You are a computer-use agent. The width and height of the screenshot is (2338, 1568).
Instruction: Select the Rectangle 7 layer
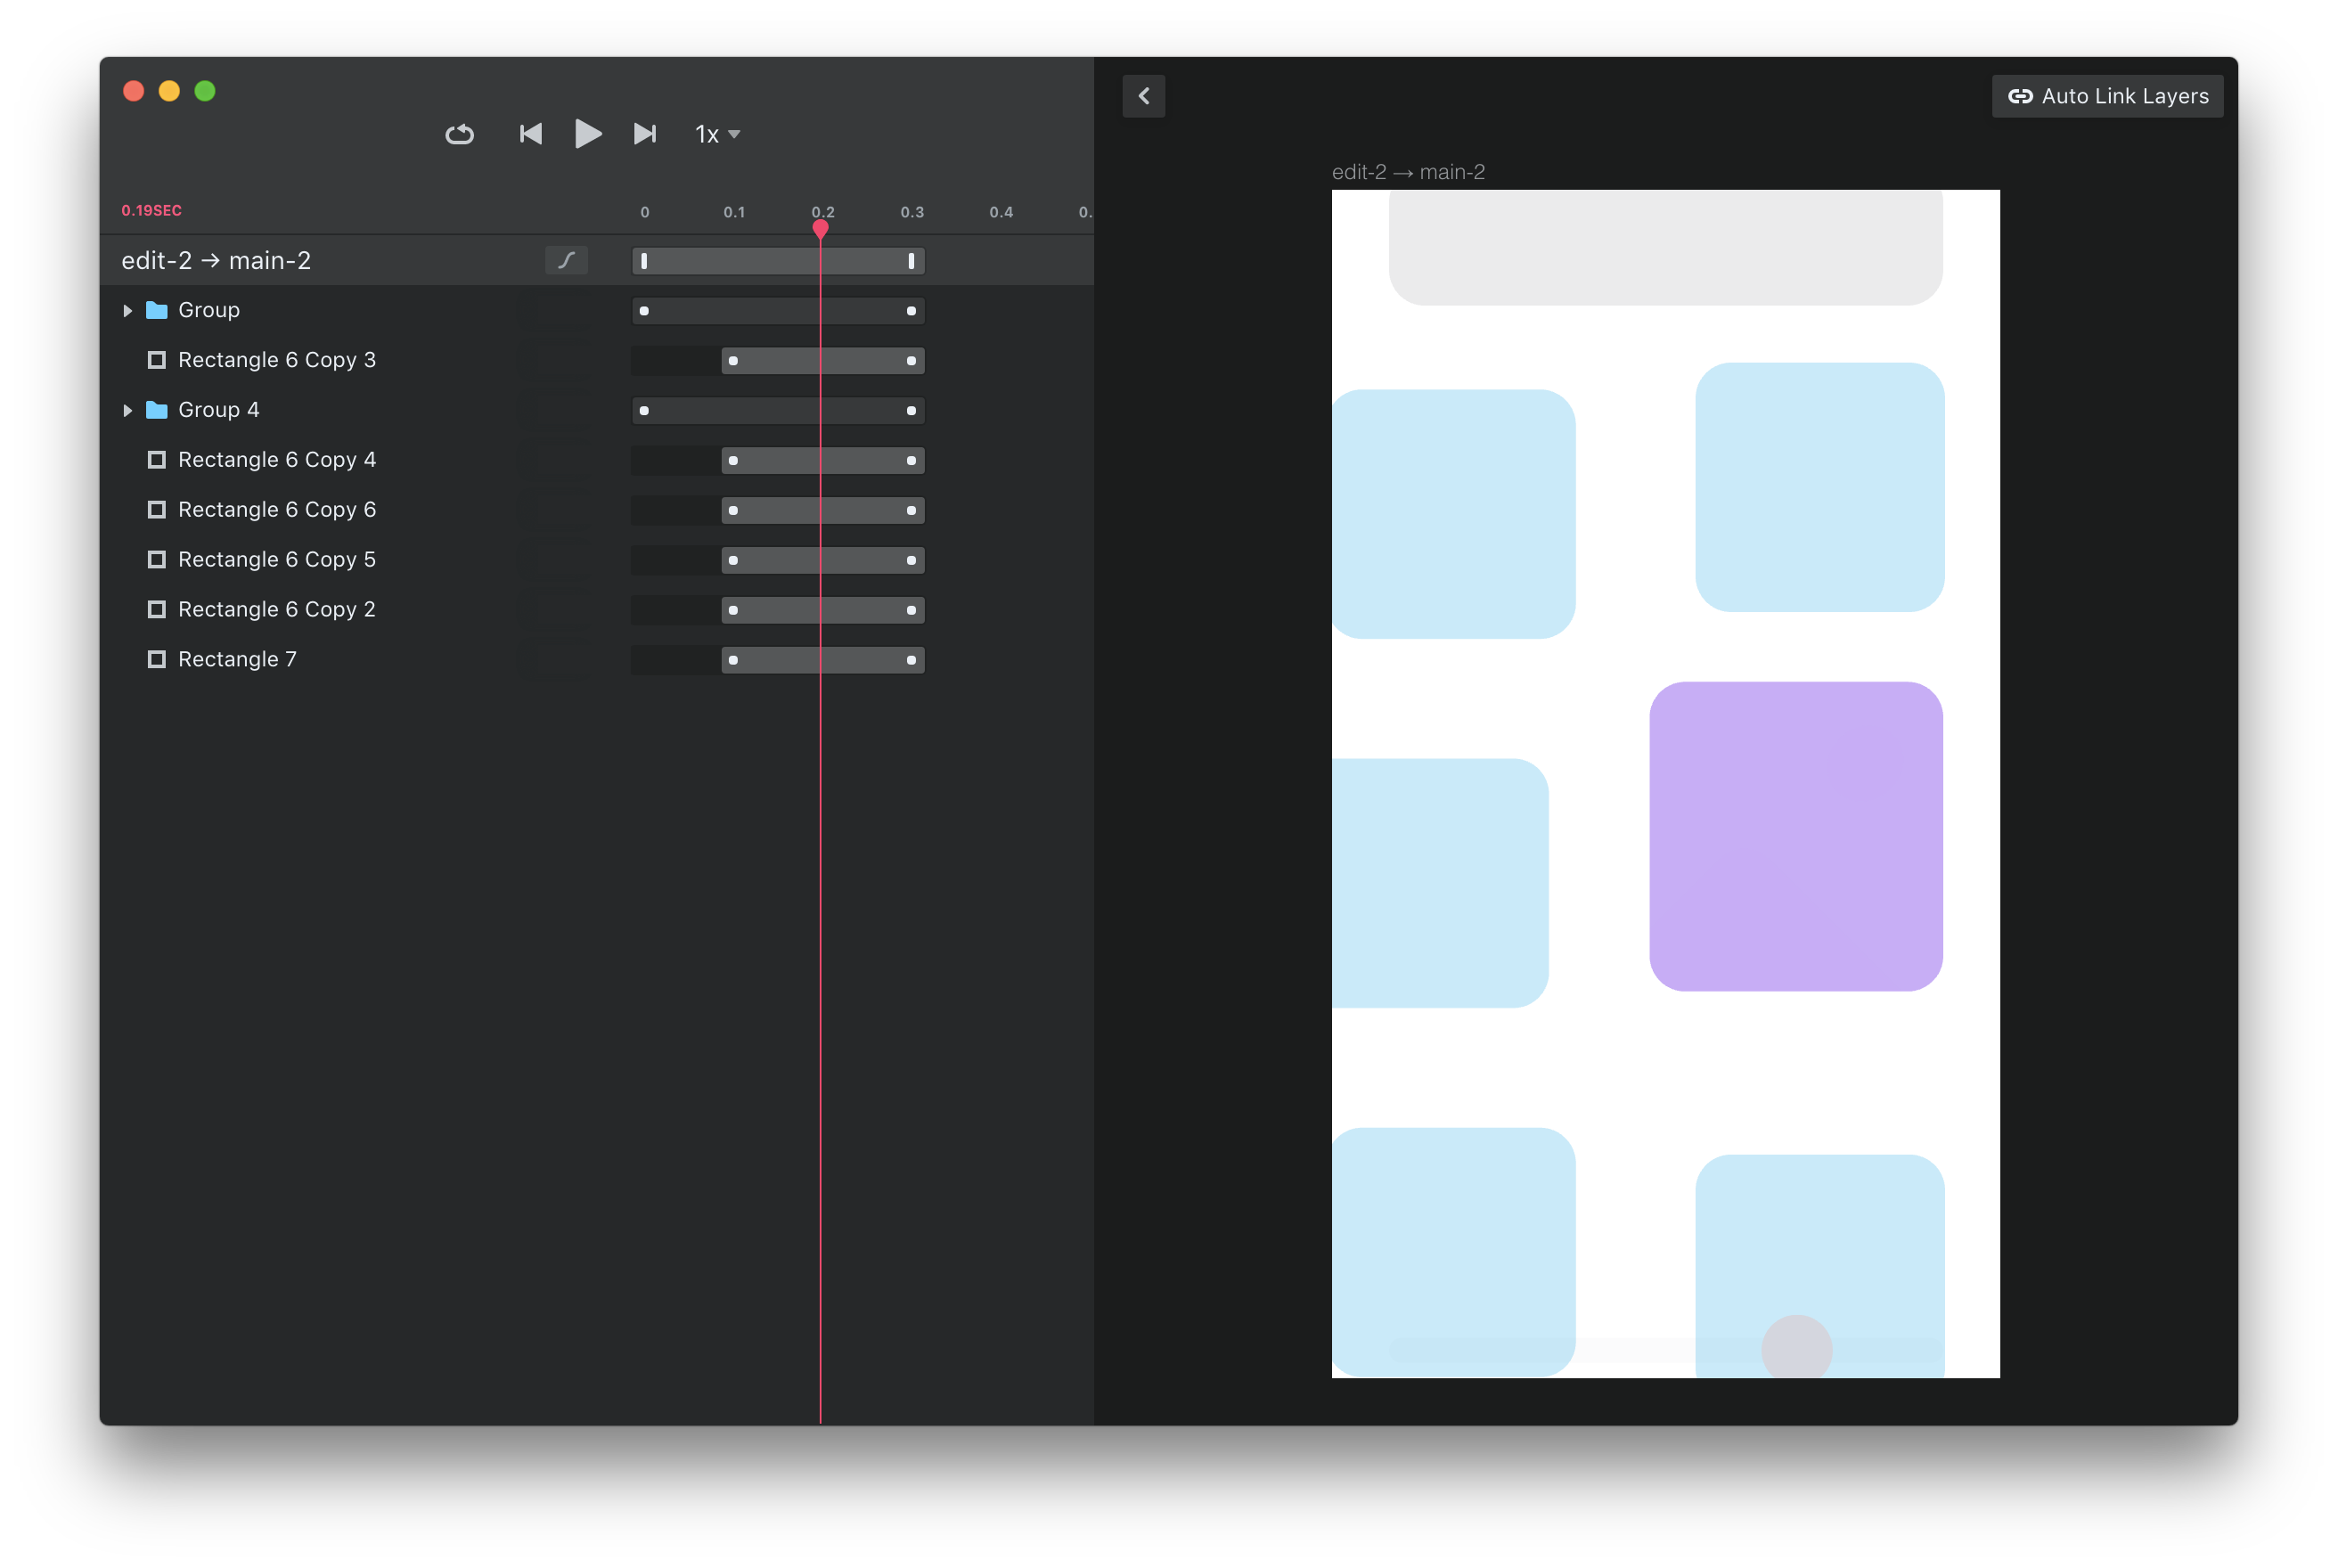[237, 660]
